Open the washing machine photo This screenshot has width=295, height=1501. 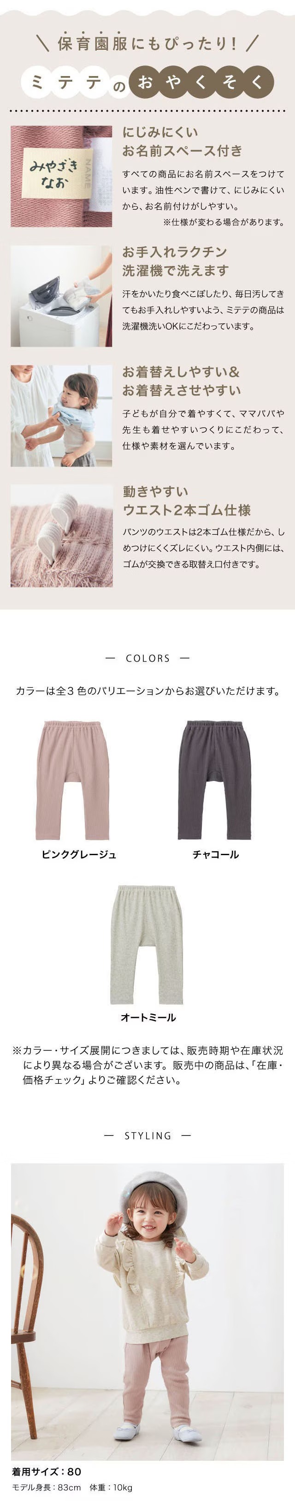61,296
